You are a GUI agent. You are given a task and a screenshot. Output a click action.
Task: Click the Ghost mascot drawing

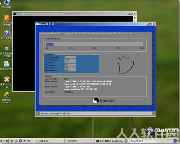click(126, 65)
